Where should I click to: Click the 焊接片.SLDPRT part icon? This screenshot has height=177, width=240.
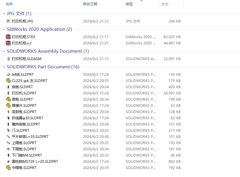click(x=8, y=105)
